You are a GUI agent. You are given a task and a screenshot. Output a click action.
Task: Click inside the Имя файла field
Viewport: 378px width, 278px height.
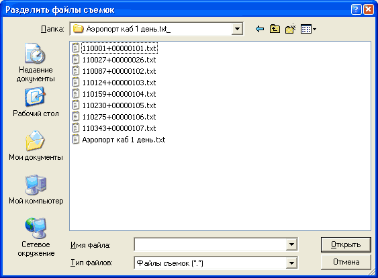tap(210, 244)
